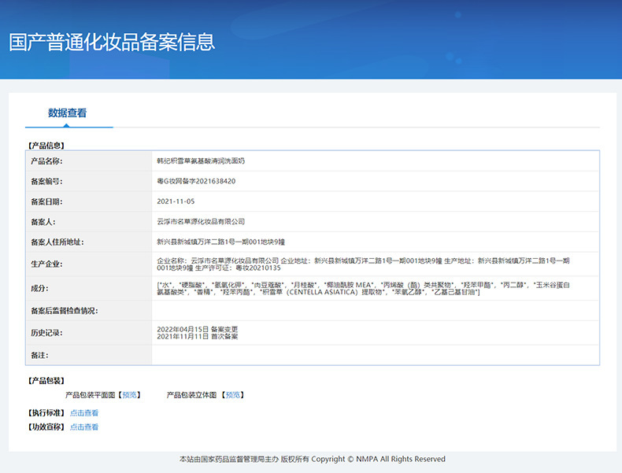The width and height of the screenshot is (622, 473).
Task: Click the 【产品信息】 section heading
Action: point(46,146)
